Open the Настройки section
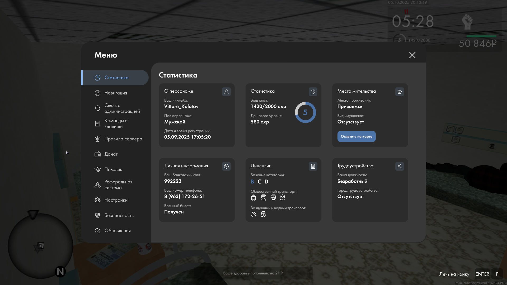 pos(116,200)
